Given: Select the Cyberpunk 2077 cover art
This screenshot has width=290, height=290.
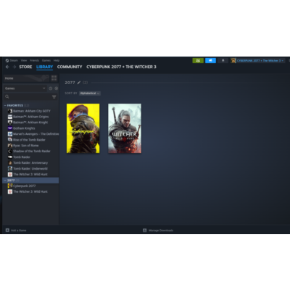Looking at the screenshot, I should click(x=83, y=128).
